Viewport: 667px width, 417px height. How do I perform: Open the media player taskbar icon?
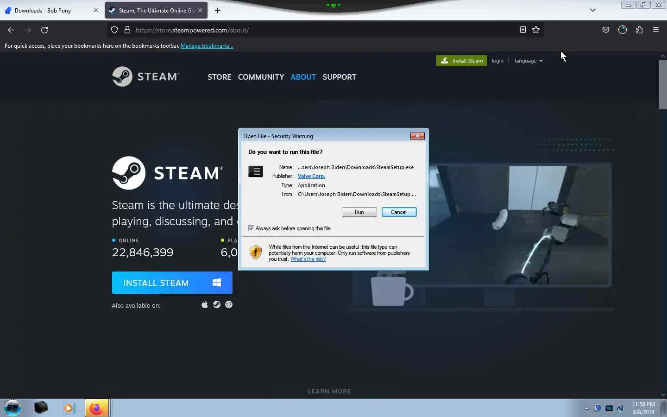69,408
